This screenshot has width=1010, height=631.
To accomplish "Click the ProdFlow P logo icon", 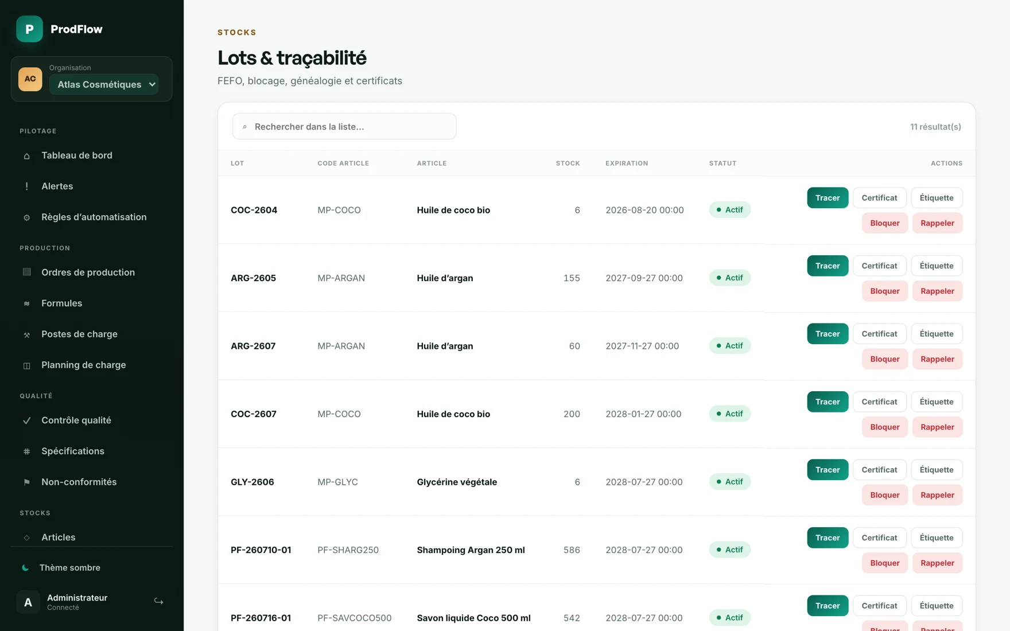I will pos(29,29).
